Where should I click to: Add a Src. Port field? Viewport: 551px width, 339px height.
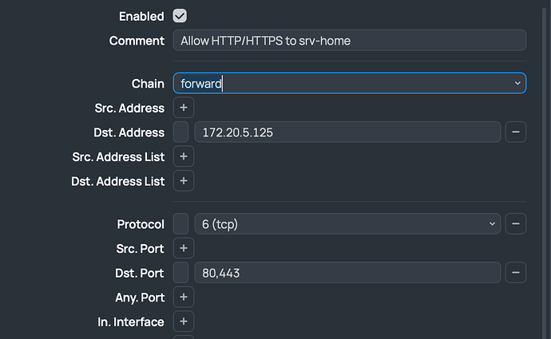tap(183, 249)
